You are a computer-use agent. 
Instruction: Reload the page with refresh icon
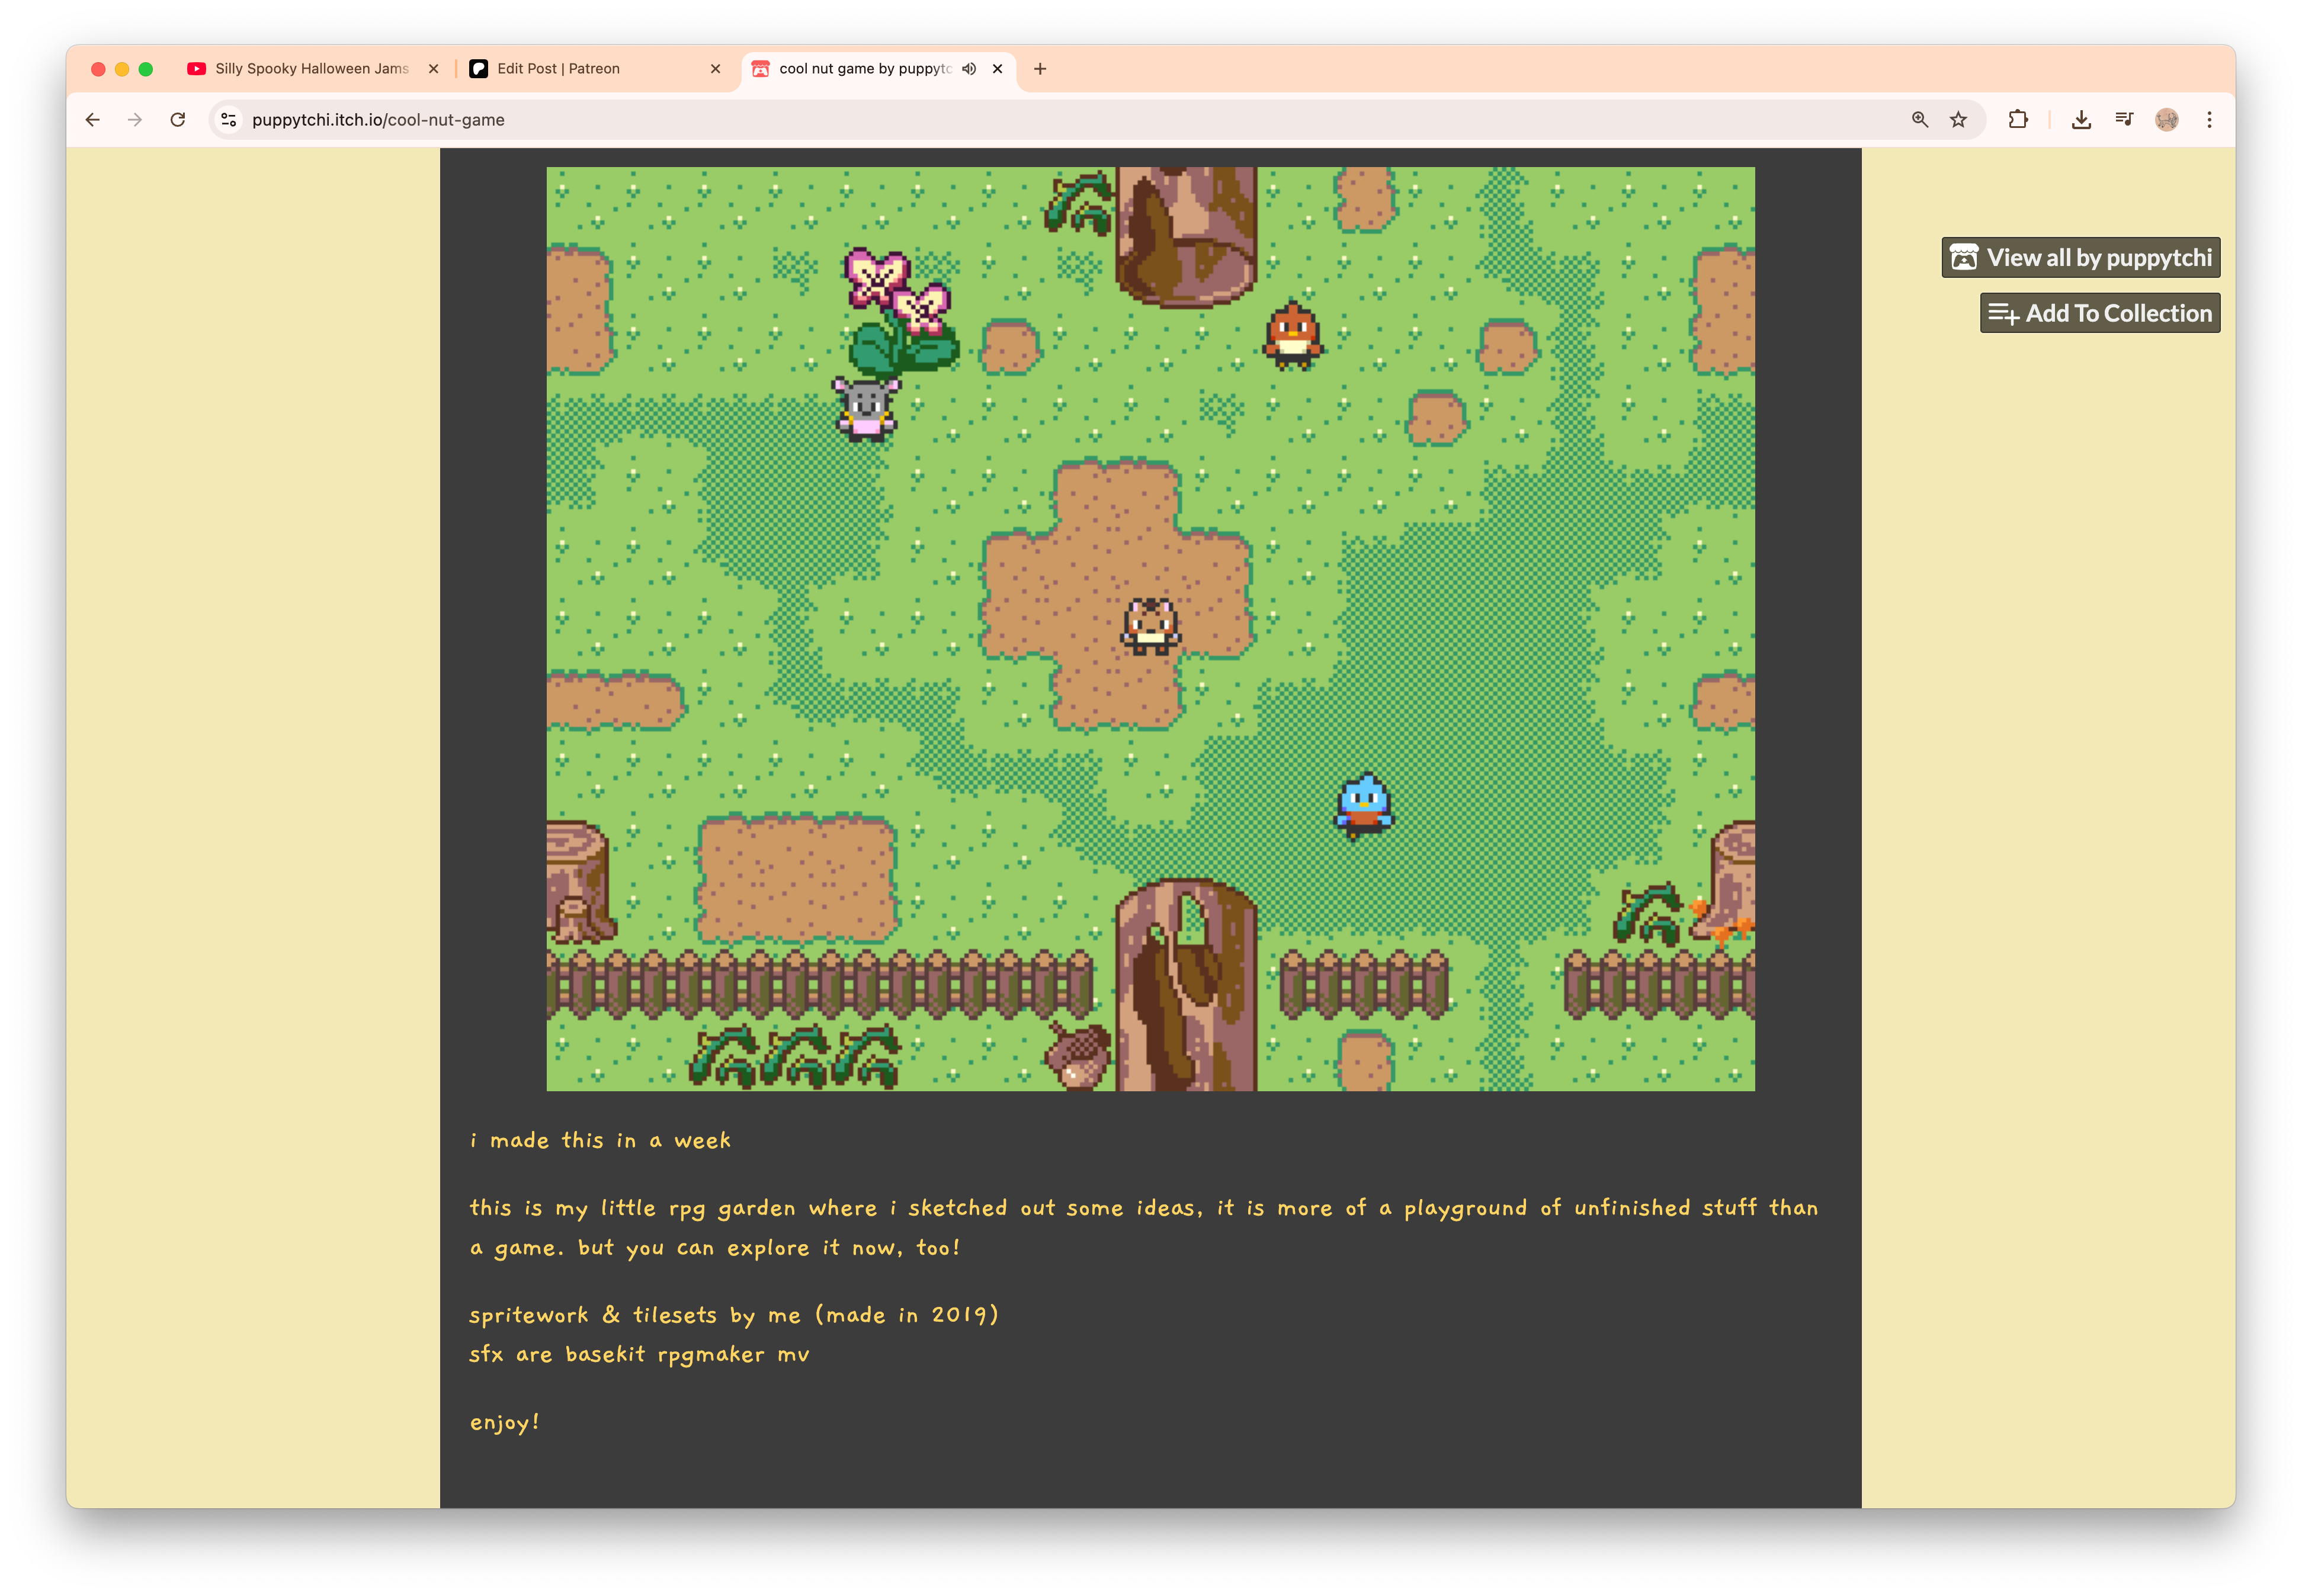178,120
